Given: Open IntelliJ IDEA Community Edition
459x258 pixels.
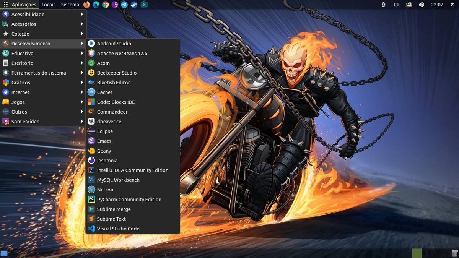Looking at the screenshot, I should (132, 170).
